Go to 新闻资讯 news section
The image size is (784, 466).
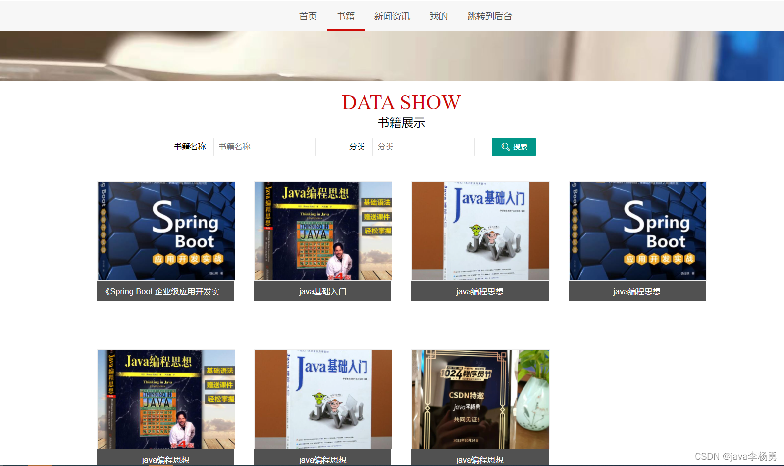pyautogui.click(x=392, y=16)
